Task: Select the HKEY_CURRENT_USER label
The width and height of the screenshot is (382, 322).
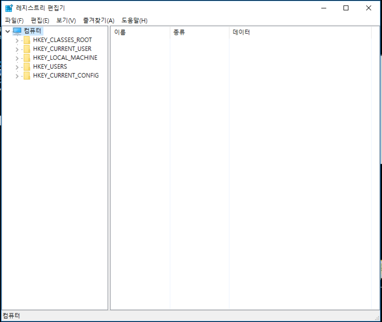Action: pyautogui.click(x=62, y=49)
